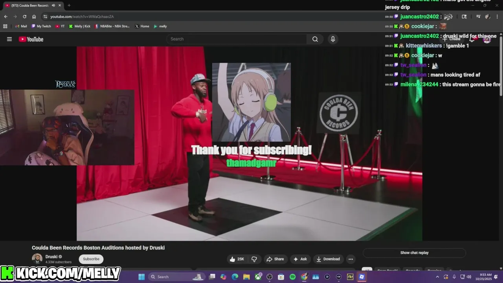Open the My Twitch bookmark
This screenshot has width=503, height=283.
(x=41, y=26)
